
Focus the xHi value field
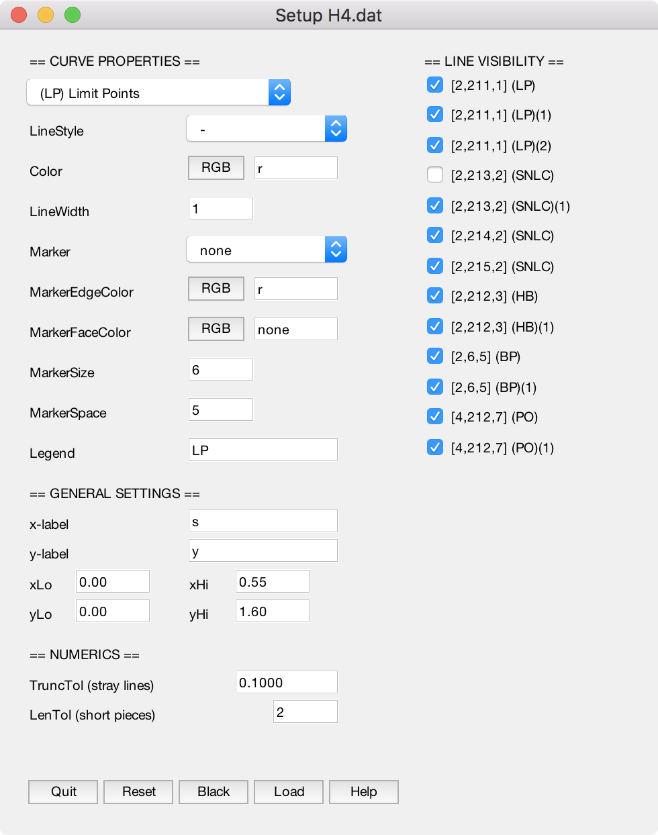[273, 581]
